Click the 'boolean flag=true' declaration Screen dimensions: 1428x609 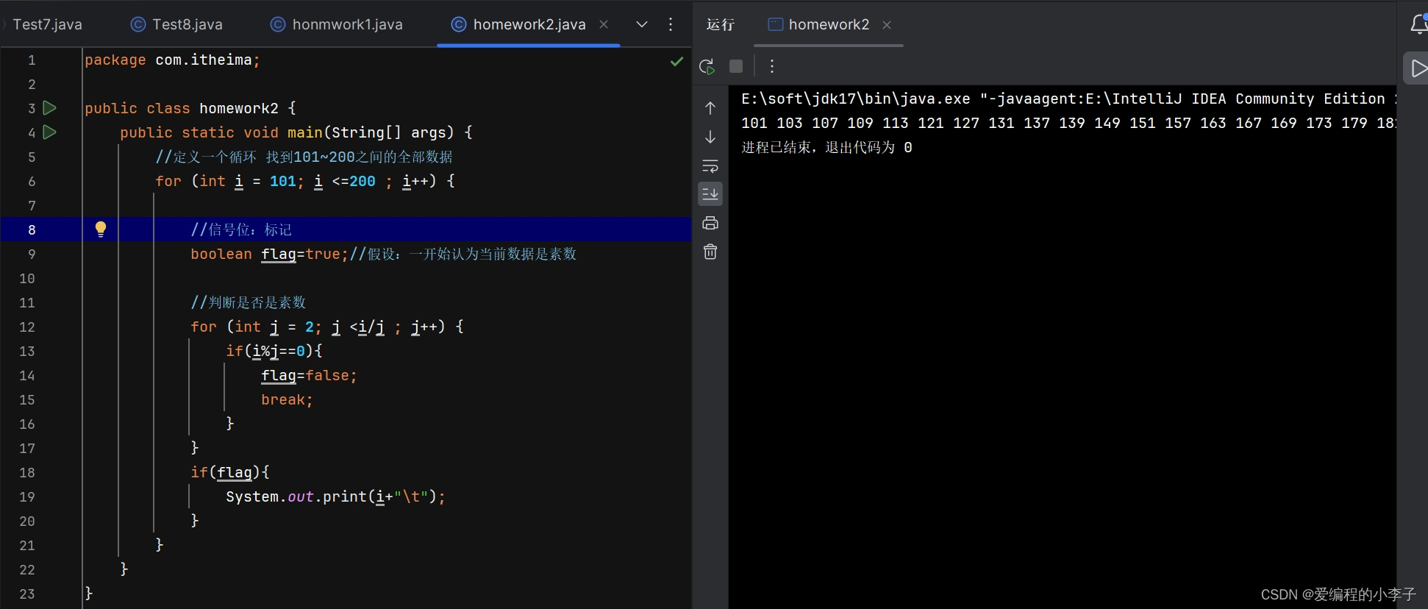(x=269, y=254)
